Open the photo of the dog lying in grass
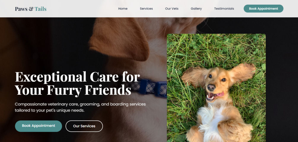This screenshot has width=298, height=142. pyautogui.click(x=216, y=88)
